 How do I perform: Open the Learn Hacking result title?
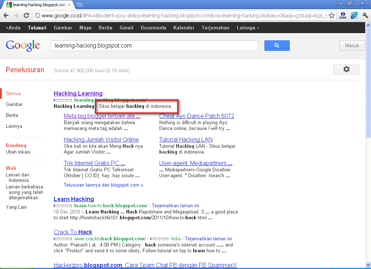point(74,199)
